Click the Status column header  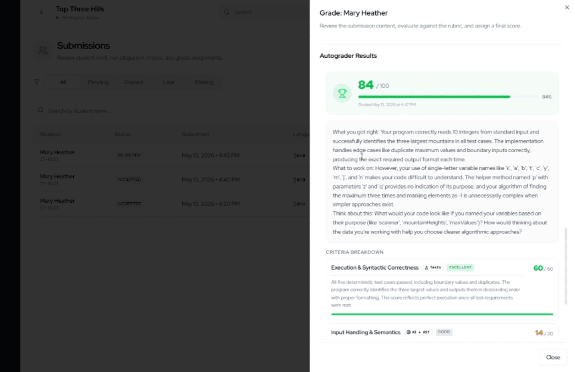click(x=122, y=134)
